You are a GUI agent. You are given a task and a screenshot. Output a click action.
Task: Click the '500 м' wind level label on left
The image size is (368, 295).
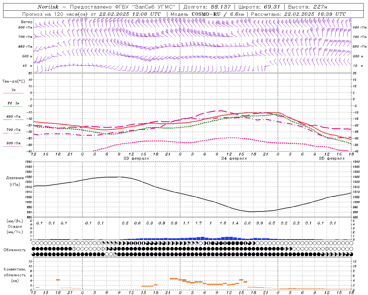point(27,56)
